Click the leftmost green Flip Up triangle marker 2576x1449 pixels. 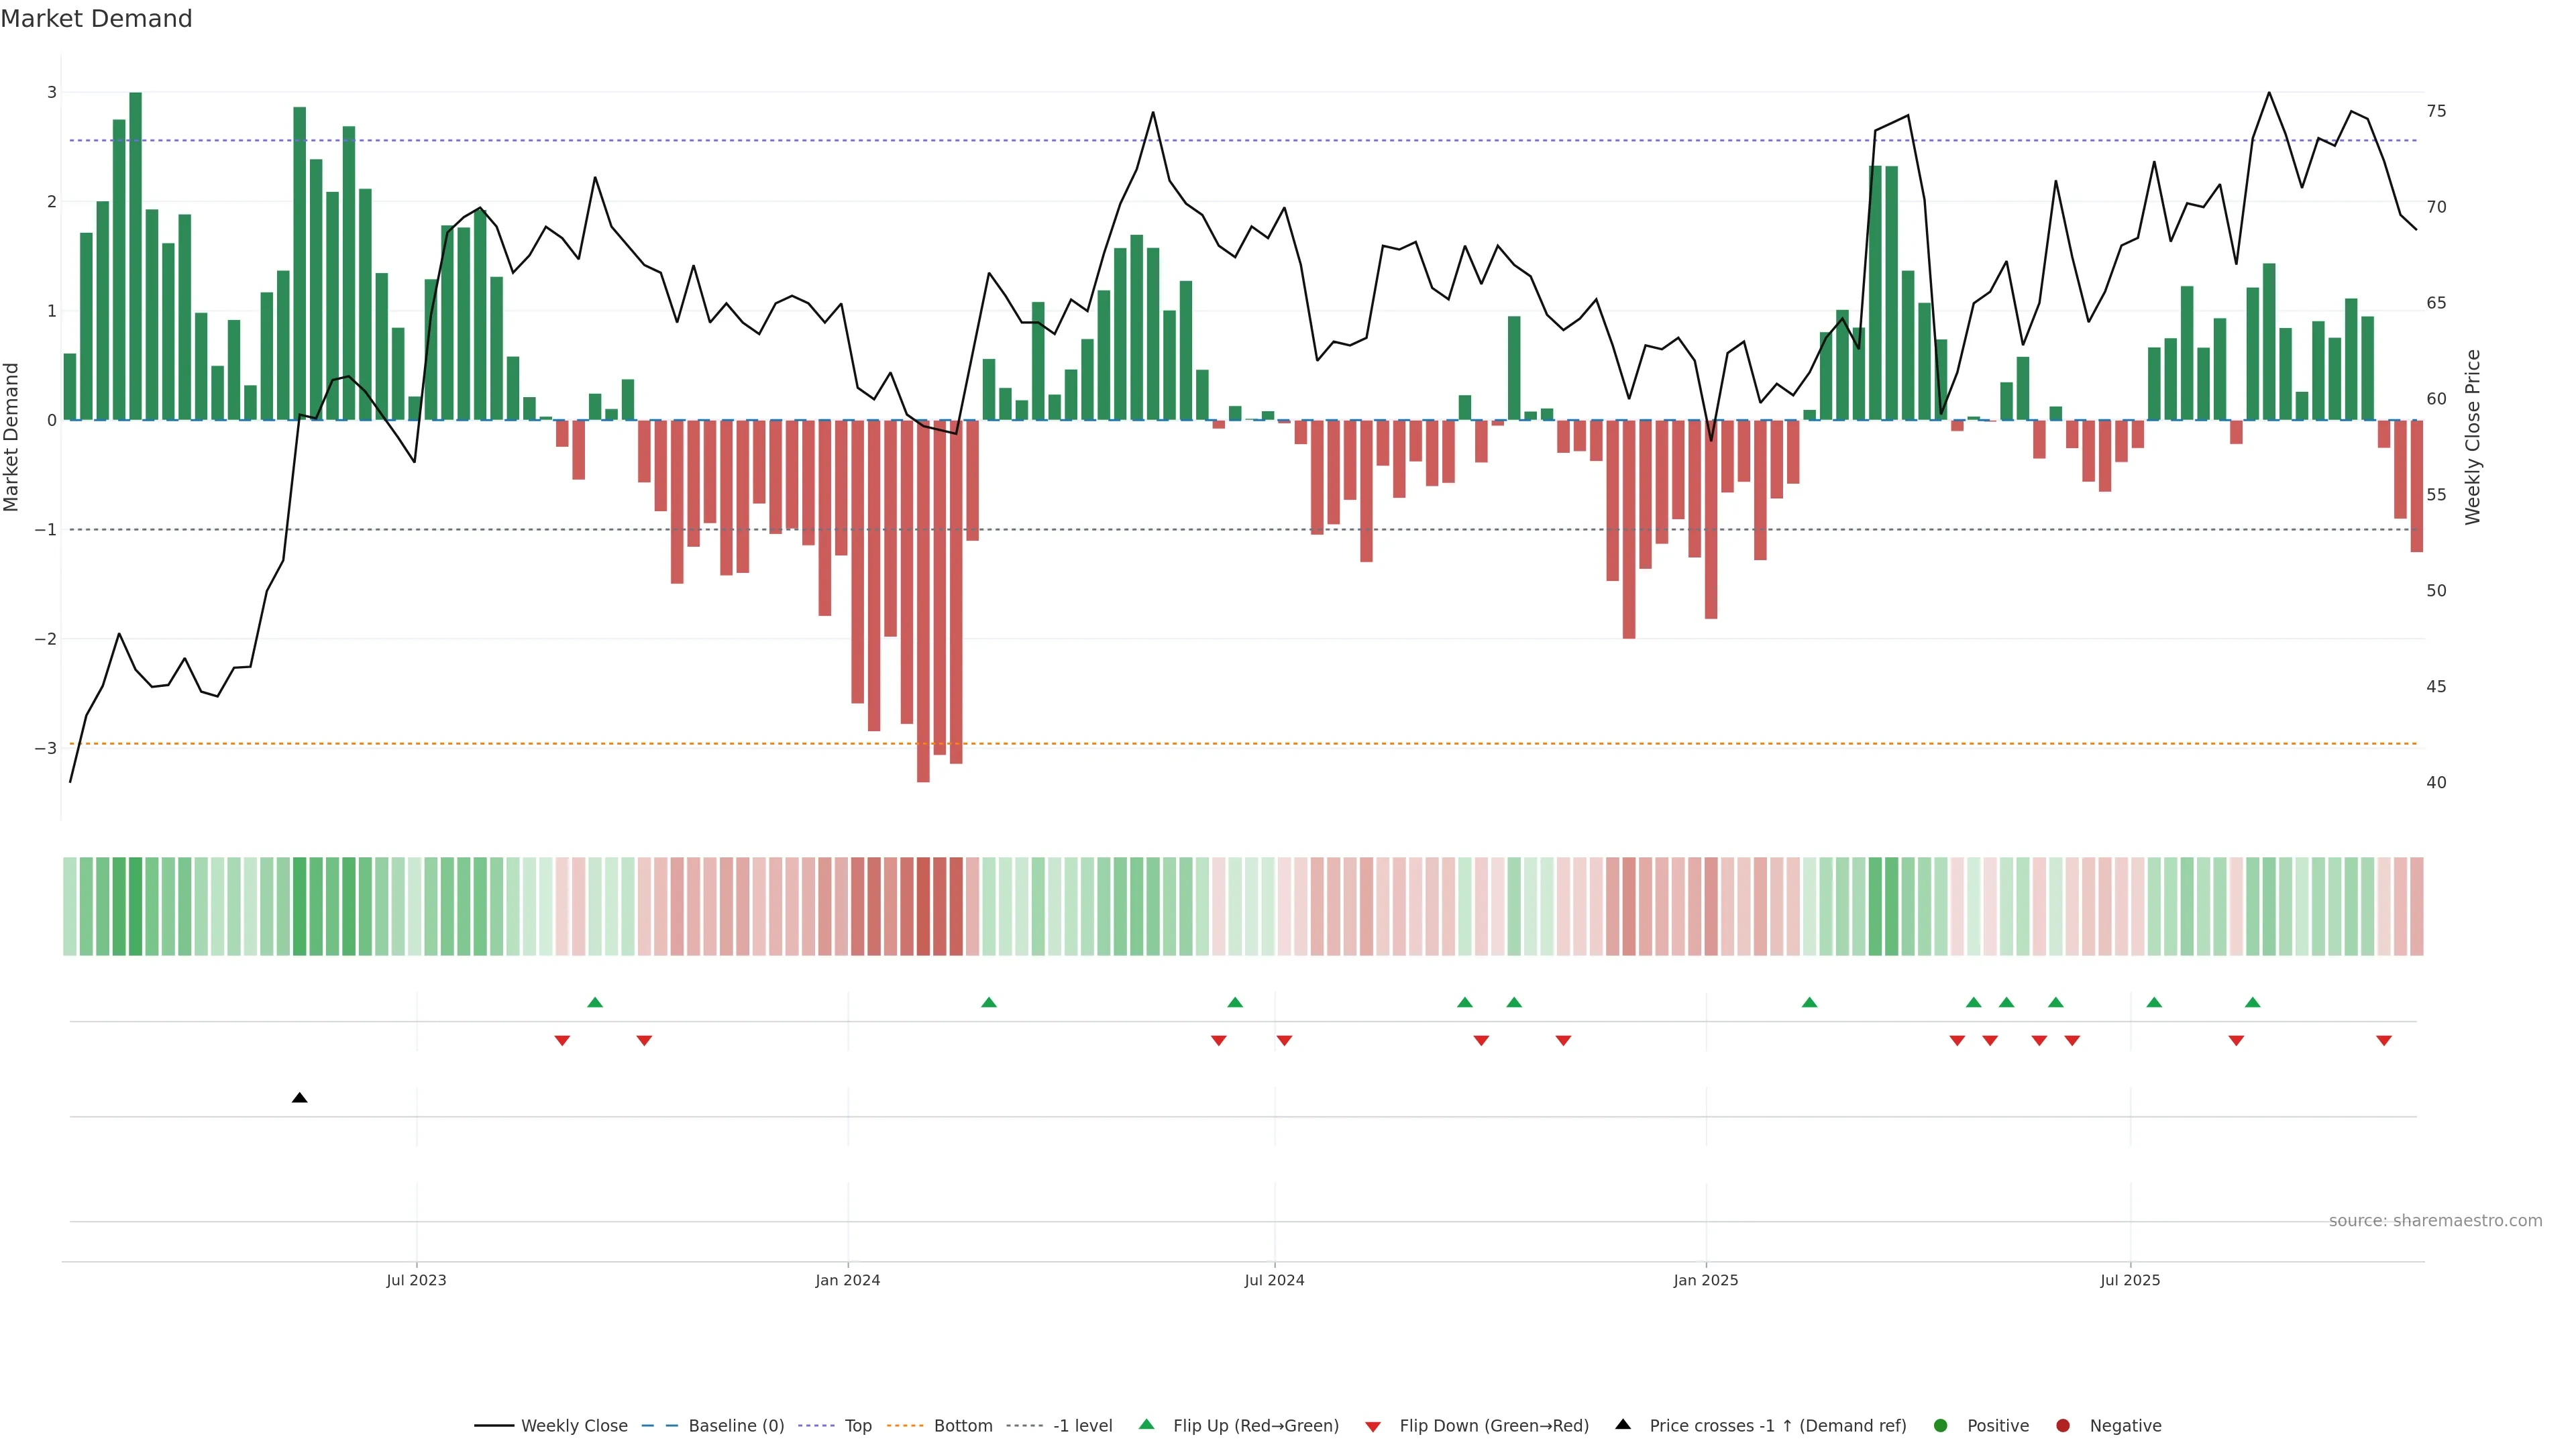coord(595,1002)
